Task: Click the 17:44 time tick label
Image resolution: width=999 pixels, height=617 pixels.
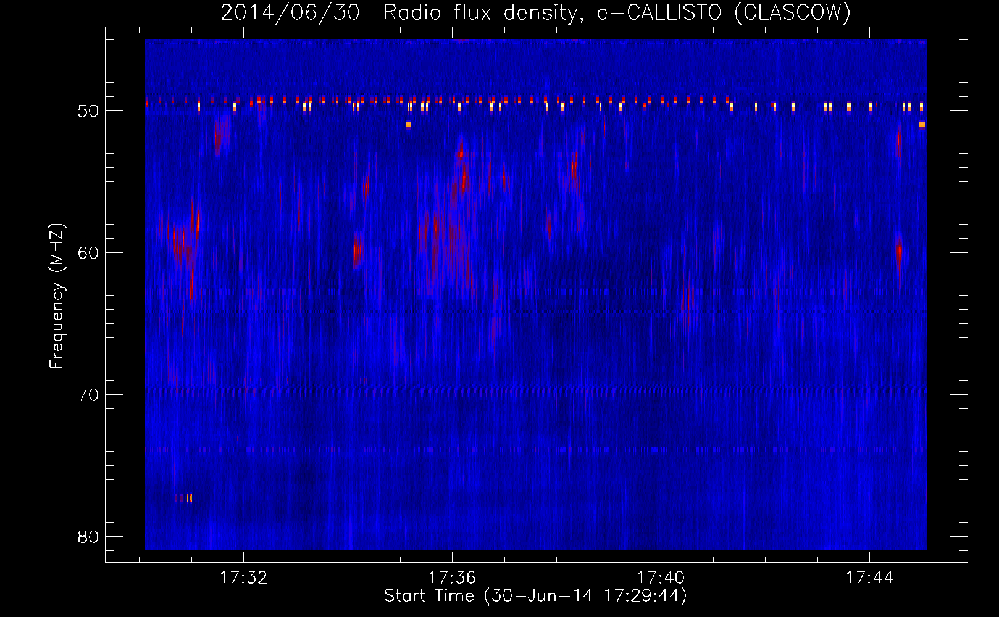Action: coord(870,578)
